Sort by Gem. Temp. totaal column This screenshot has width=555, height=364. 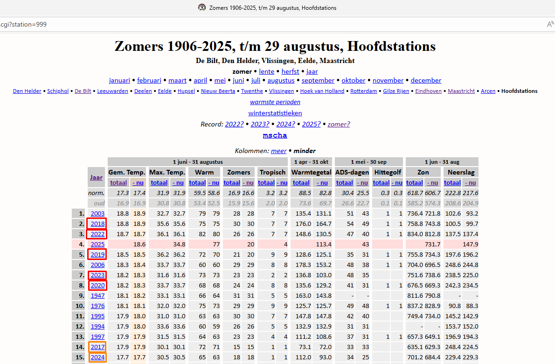pos(118,183)
